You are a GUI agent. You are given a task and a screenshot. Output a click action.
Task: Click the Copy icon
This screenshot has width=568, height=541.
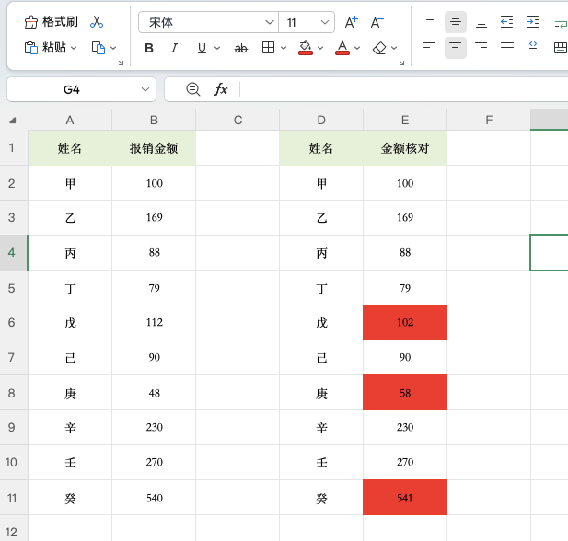point(99,48)
